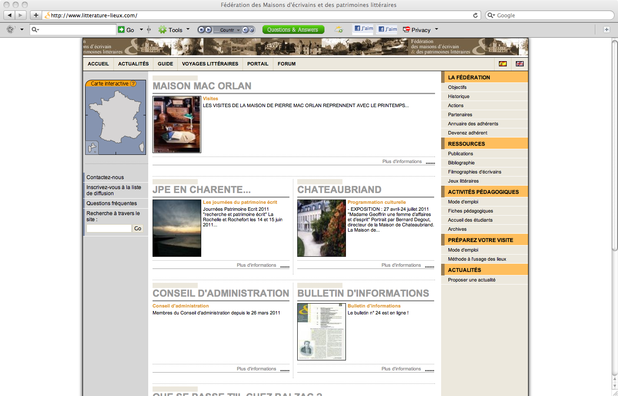
Task: Click the help question mark on Carte interactive
Action: (133, 84)
